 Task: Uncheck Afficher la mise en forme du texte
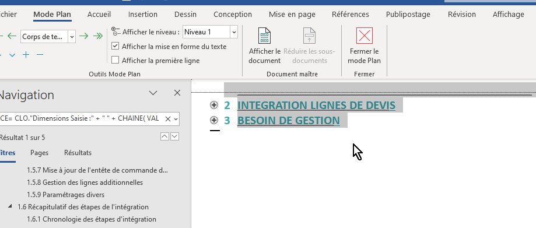[x=115, y=46]
